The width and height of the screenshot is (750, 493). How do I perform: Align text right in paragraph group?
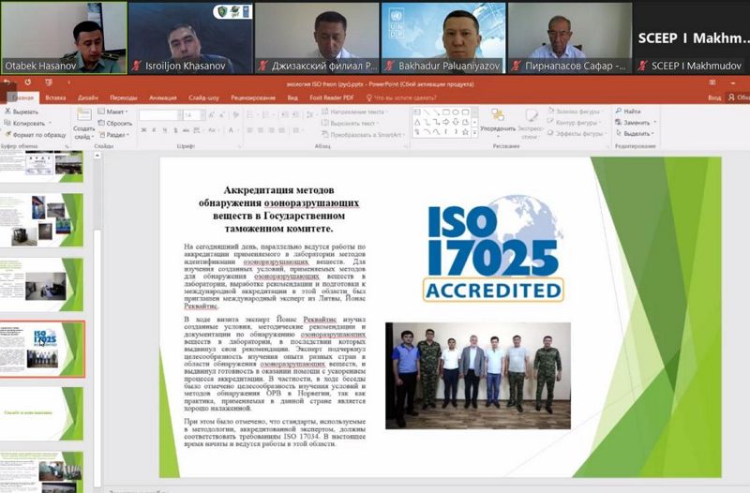271,130
